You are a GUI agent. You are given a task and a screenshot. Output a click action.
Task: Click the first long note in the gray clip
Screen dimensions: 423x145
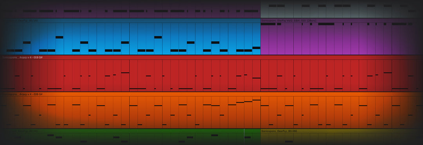(x=273, y=5)
